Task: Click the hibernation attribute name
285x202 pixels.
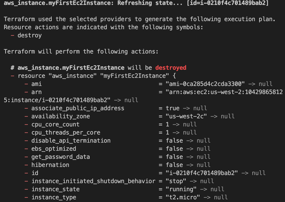Action: pyautogui.click(x=50, y=165)
